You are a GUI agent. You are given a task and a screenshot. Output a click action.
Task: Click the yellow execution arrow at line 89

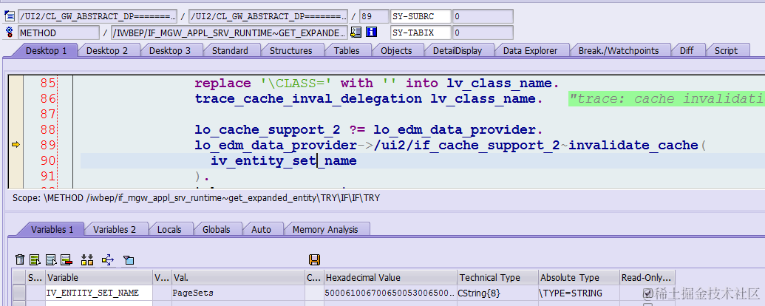pos(16,144)
